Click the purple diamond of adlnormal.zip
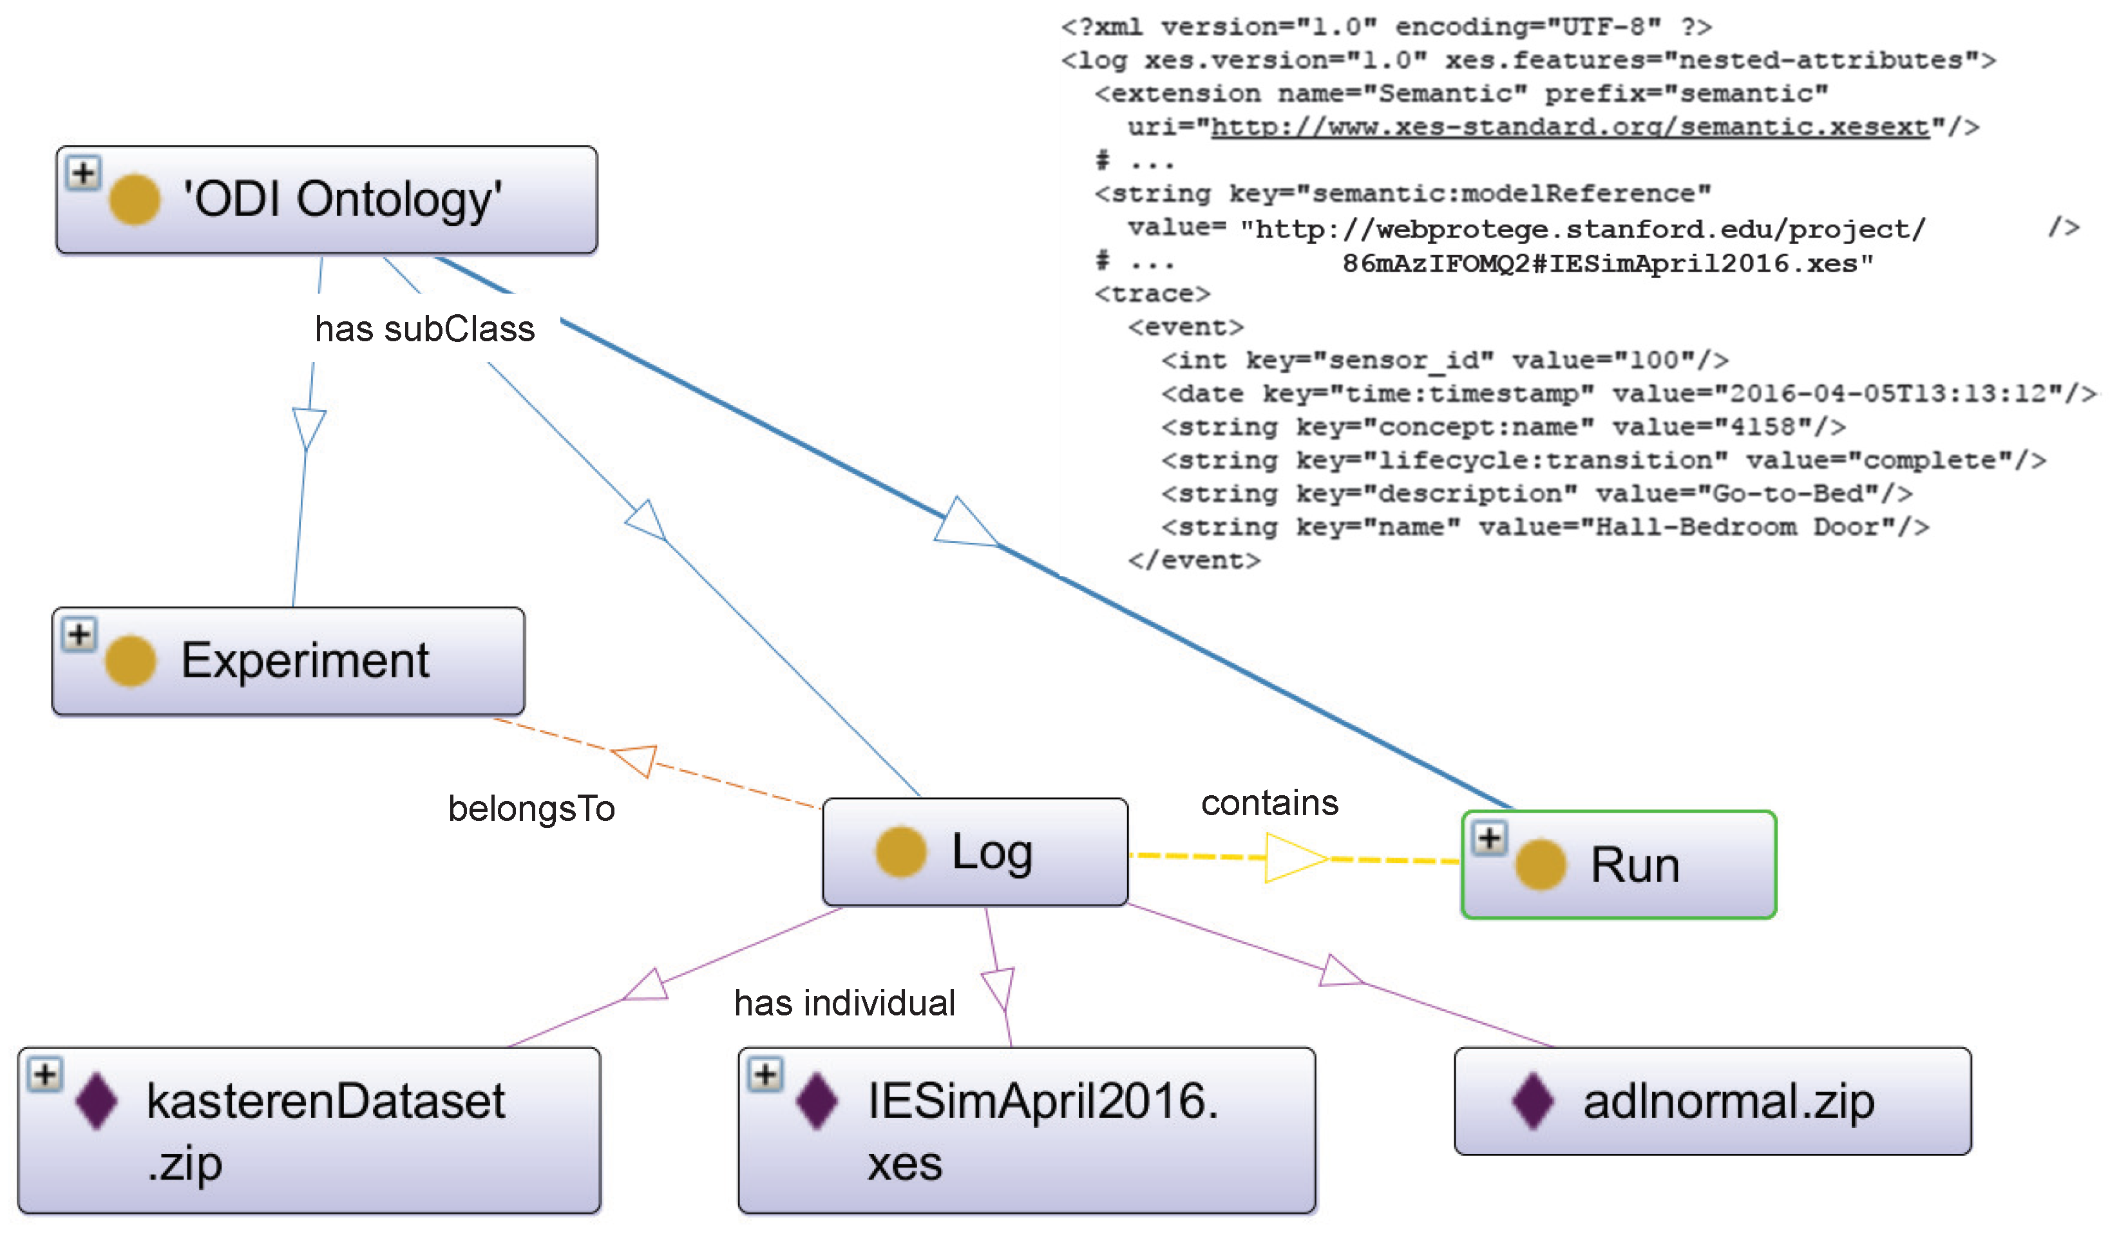2119x1235 pixels. 1532,1100
